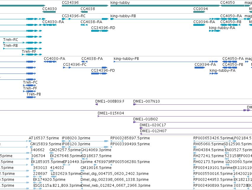Select the RH05060.5prime EST label
Screen dimensions: 252x190
[x=208, y=144]
